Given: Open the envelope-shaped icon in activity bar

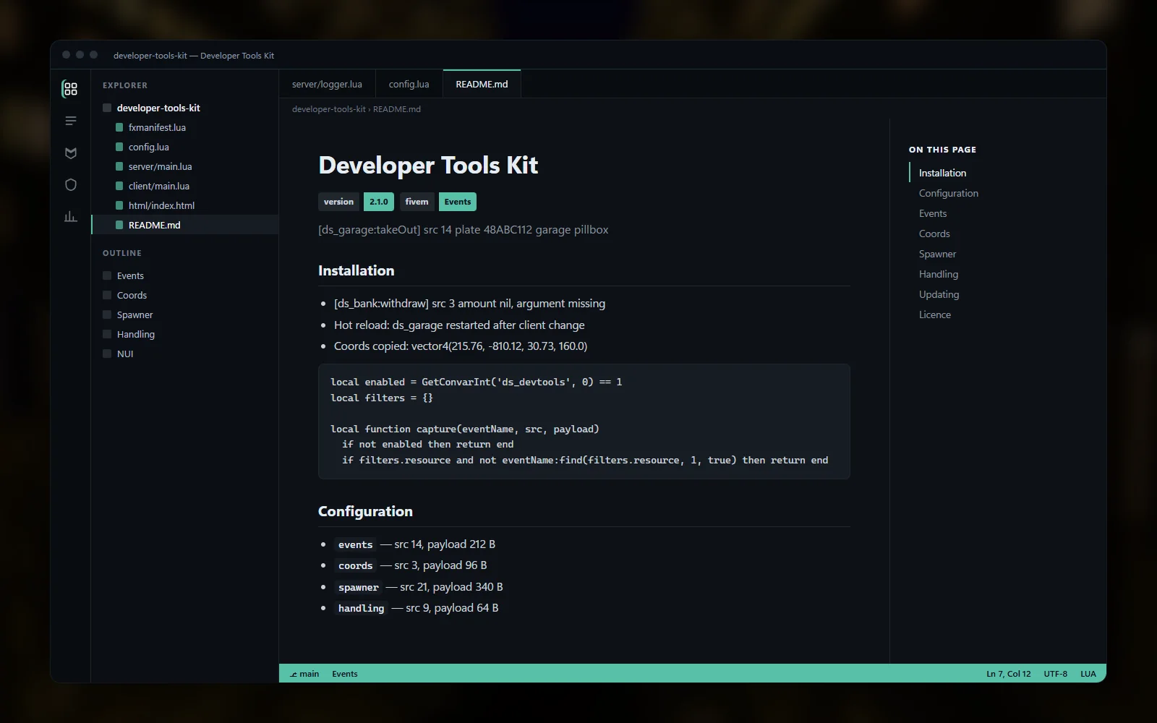Looking at the screenshot, I should coord(70,153).
